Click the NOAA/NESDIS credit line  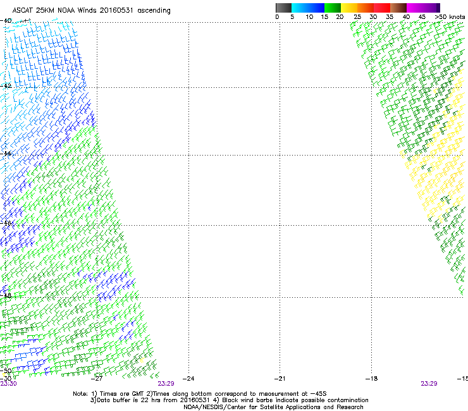273,407
